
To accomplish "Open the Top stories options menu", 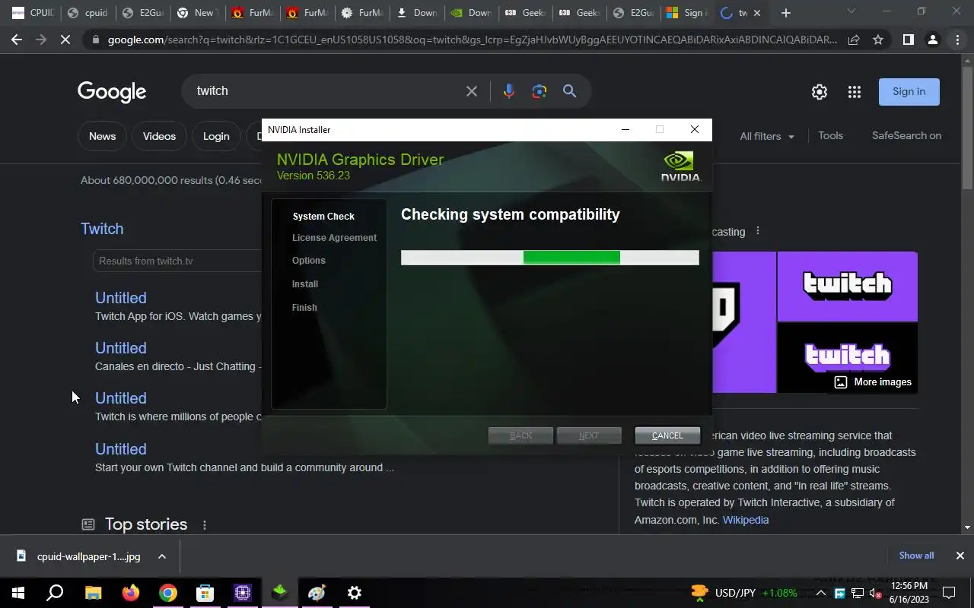I will click(x=204, y=525).
